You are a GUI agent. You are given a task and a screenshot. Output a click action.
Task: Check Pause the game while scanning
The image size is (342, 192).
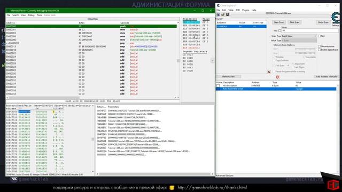tap(274, 71)
